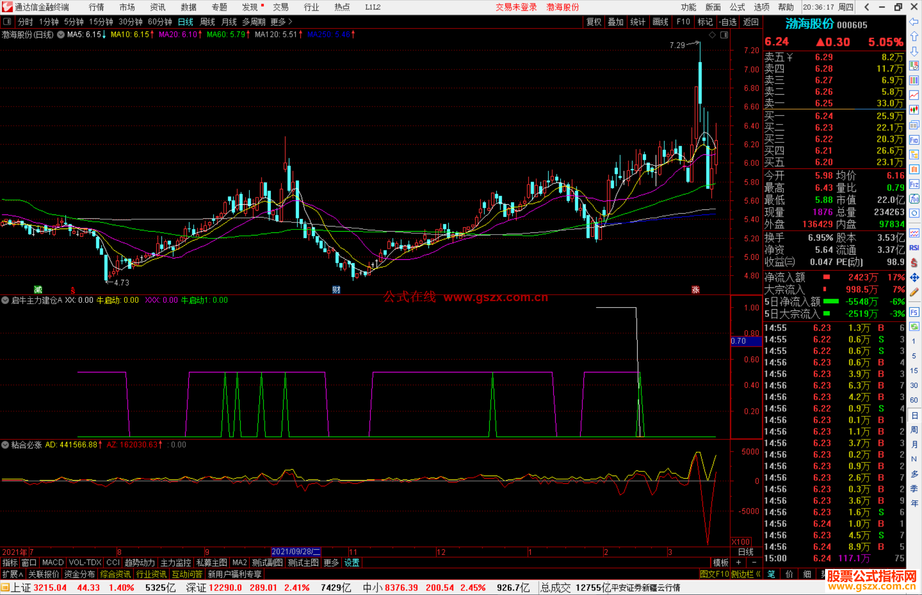Click the RSI icon in right sidebar

point(914,248)
